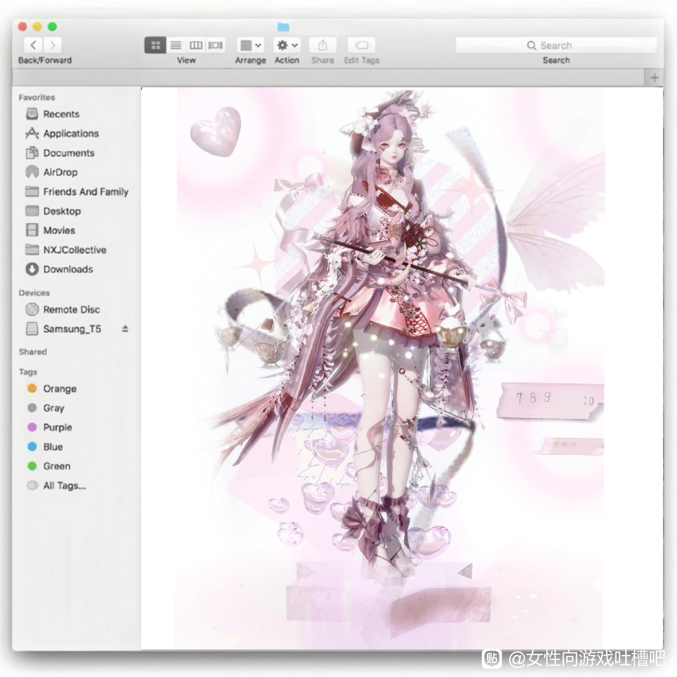
Task: Open the Arrange dropdown
Action: pos(250,45)
